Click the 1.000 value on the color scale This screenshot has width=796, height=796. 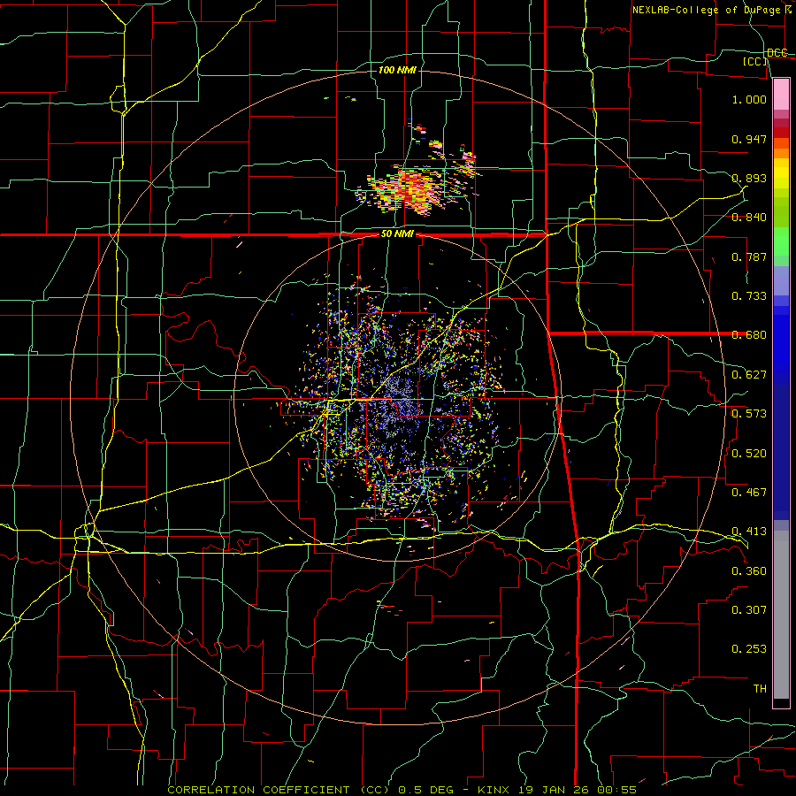749,99
